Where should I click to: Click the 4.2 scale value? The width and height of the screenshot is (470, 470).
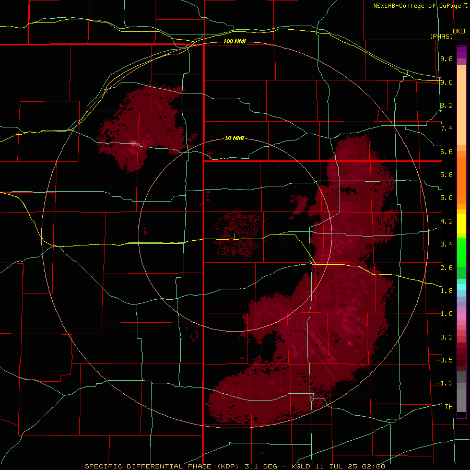446,221
